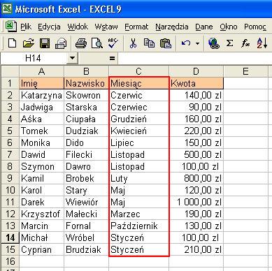Click the Save floppy disk icon
This screenshot has width=272, height=271.
(x=45, y=43)
